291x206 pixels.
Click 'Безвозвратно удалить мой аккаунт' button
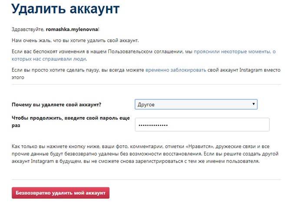[60, 193]
